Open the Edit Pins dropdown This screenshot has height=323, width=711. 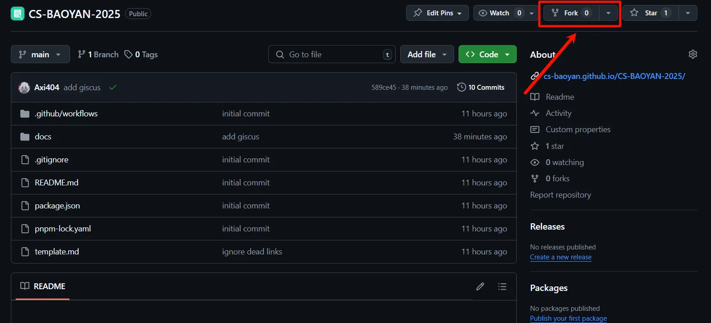[437, 13]
